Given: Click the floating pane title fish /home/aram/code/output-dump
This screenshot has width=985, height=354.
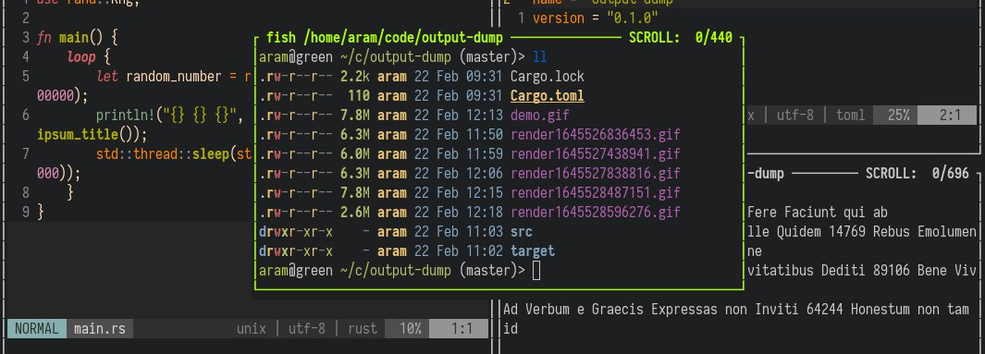Looking at the screenshot, I should (x=385, y=38).
